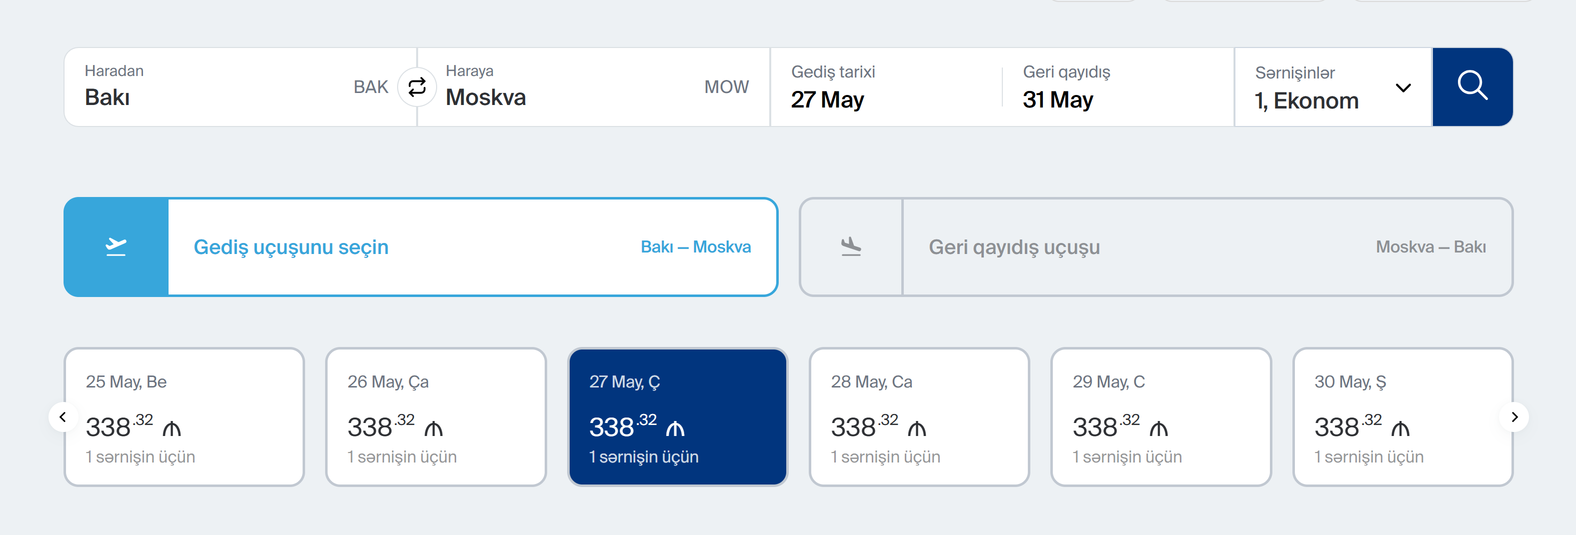The width and height of the screenshot is (1576, 535).
Task: Swap origin and destination cities
Action: coord(417,87)
